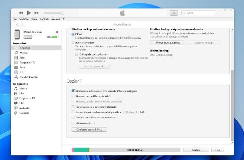Uncheck Sincronizza automaticamente quando iPhone è collegato
The width and height of the screenshot is (244, 160).
pyautogui.click(x=73, y=91)
